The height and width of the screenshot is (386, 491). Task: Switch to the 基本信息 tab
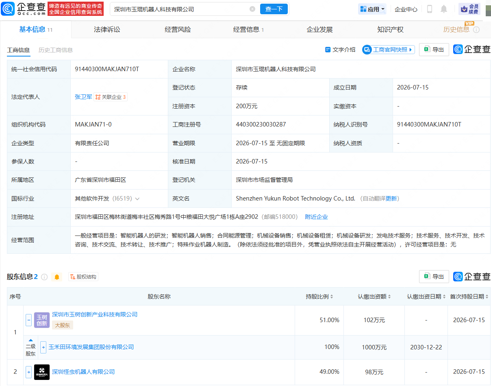pyautogui.click(x=36, y=30)
